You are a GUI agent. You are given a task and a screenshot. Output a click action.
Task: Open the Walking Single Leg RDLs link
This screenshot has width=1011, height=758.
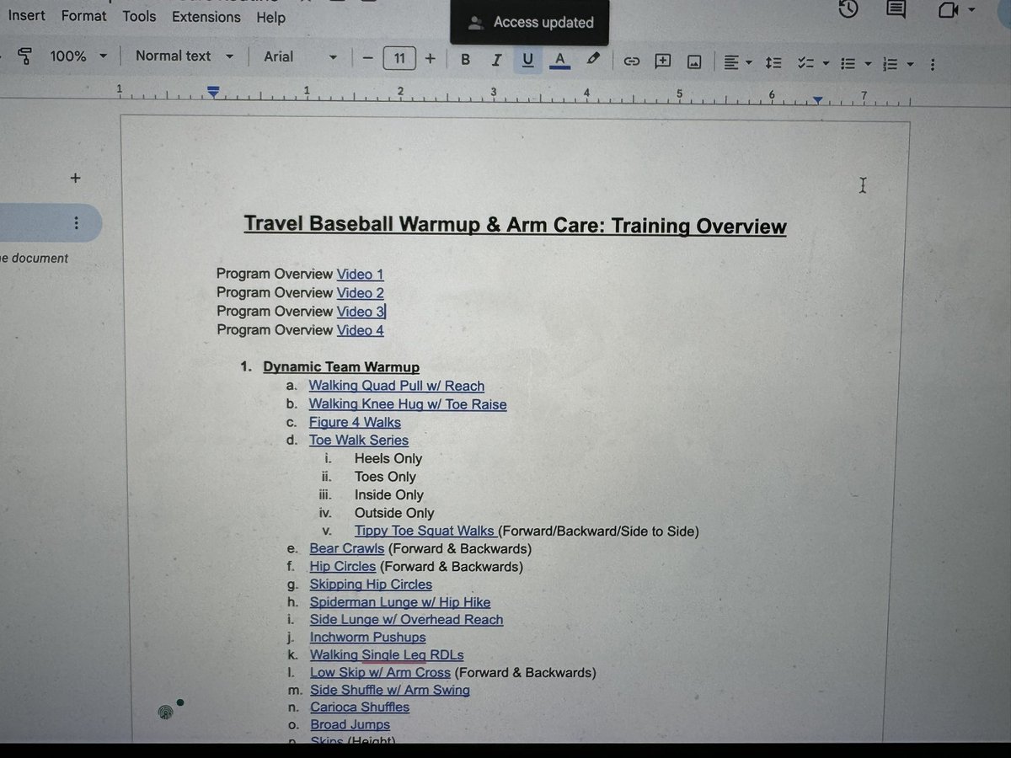click(x=387, y=655)
